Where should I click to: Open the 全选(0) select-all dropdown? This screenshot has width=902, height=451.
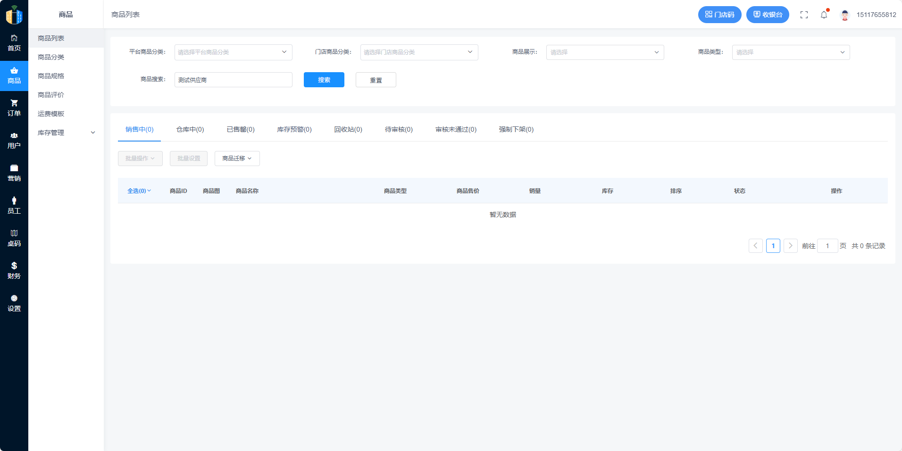(139, 191)
